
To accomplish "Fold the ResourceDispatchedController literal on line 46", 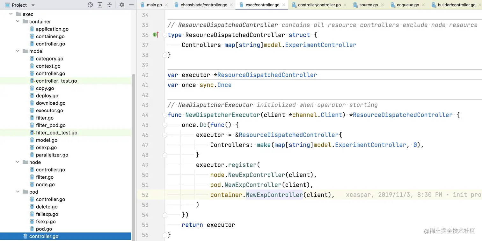I will [x=165, y=135].
